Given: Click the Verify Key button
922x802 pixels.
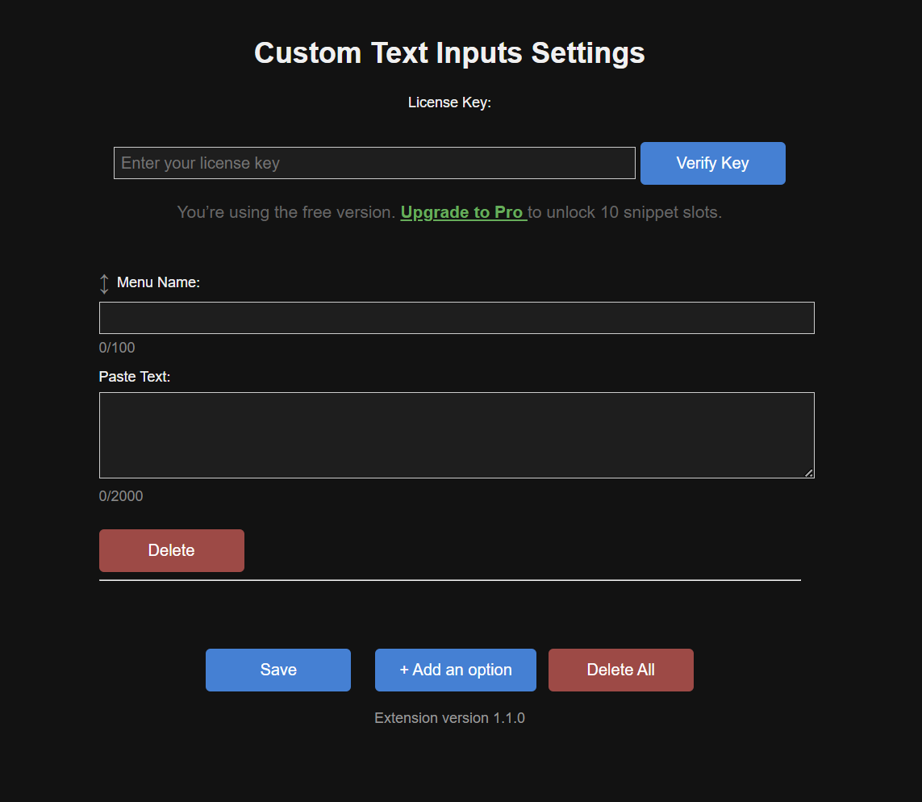Looking at the screenshot, I should 712,164.
